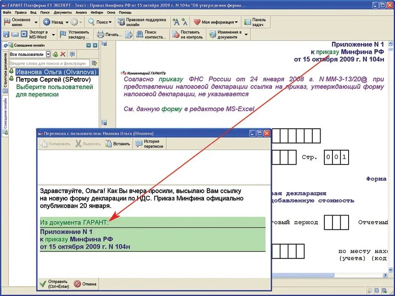Click the heart Моя информация icon

(x=197, y=22)
